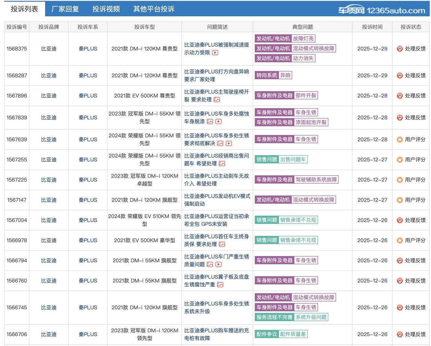Click video icon in complaint 1566794 row
This screenshot has width=431, height=346.
click(x=218, y=264)
